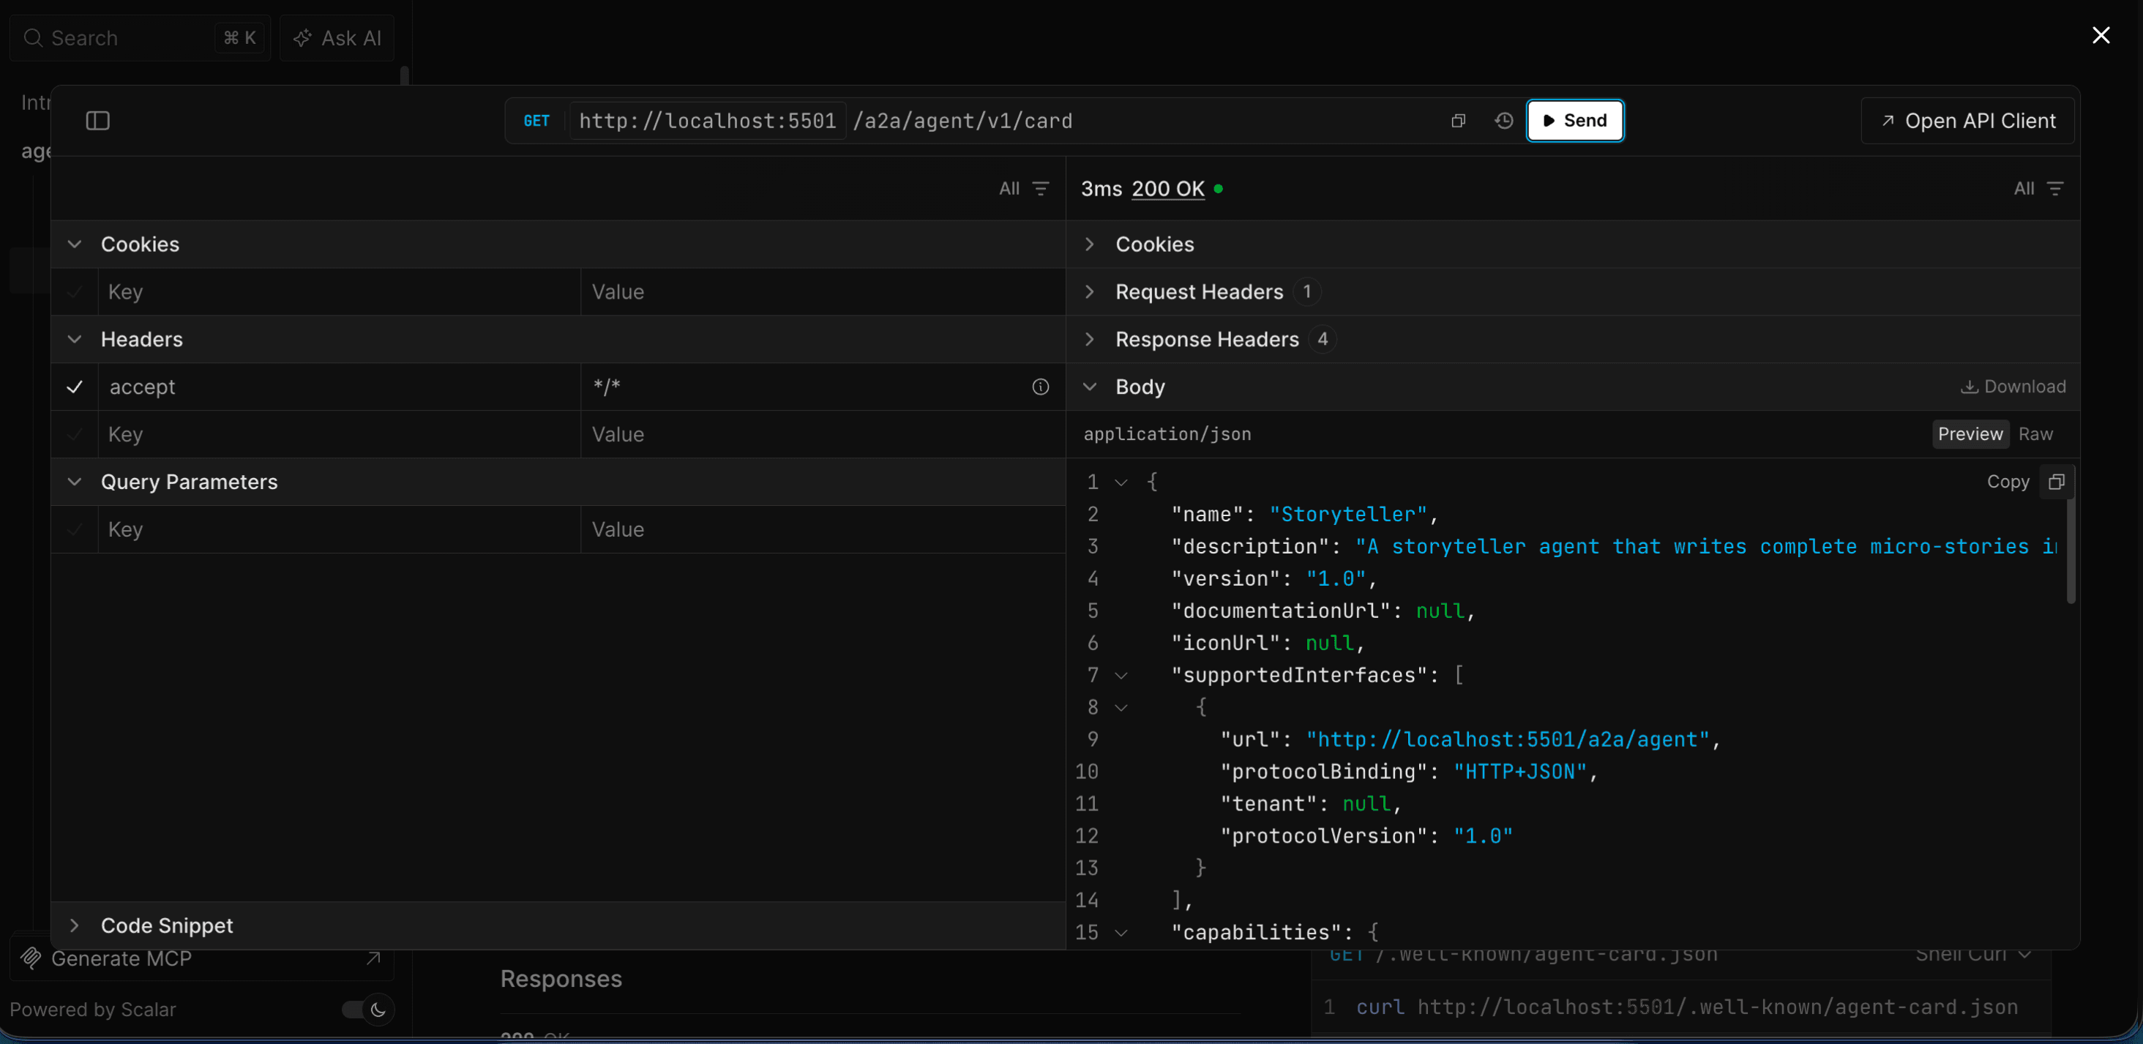Uncheck the accept header checkbox
Screen dimensions: 2143x1044
click(75, 387)
